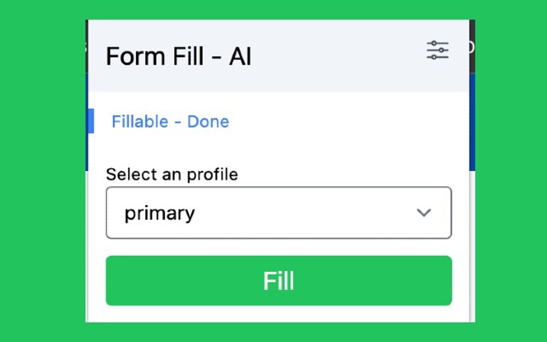Click the blue marker beside Fillable status
This screenshot has height=342, width=547.
tap(91, 121)
